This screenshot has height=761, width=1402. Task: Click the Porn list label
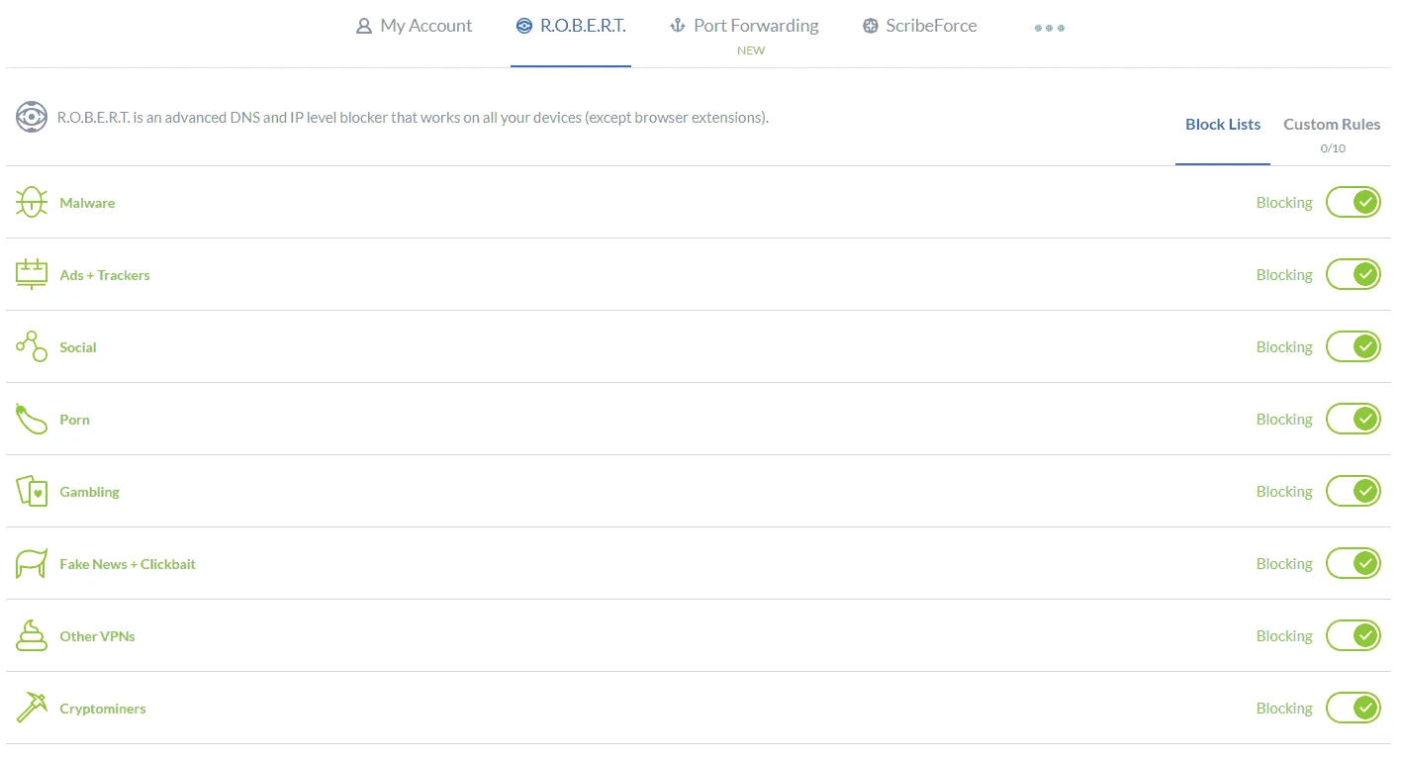74,420
